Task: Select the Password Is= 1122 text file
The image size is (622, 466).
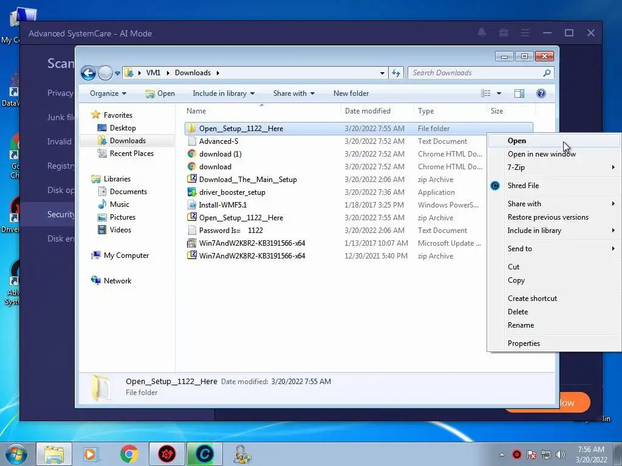Action: pyautogui.click(x=231, y=231)
